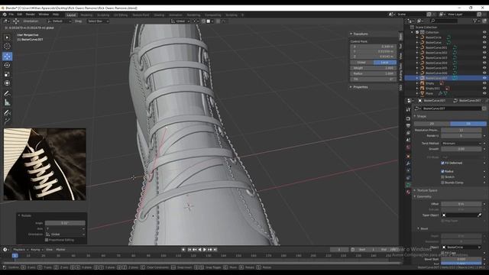Hide BezierCurve.003 with its eye icon
Image resolution: width=489 pixels, height=275 pixels.
(484, 58)
